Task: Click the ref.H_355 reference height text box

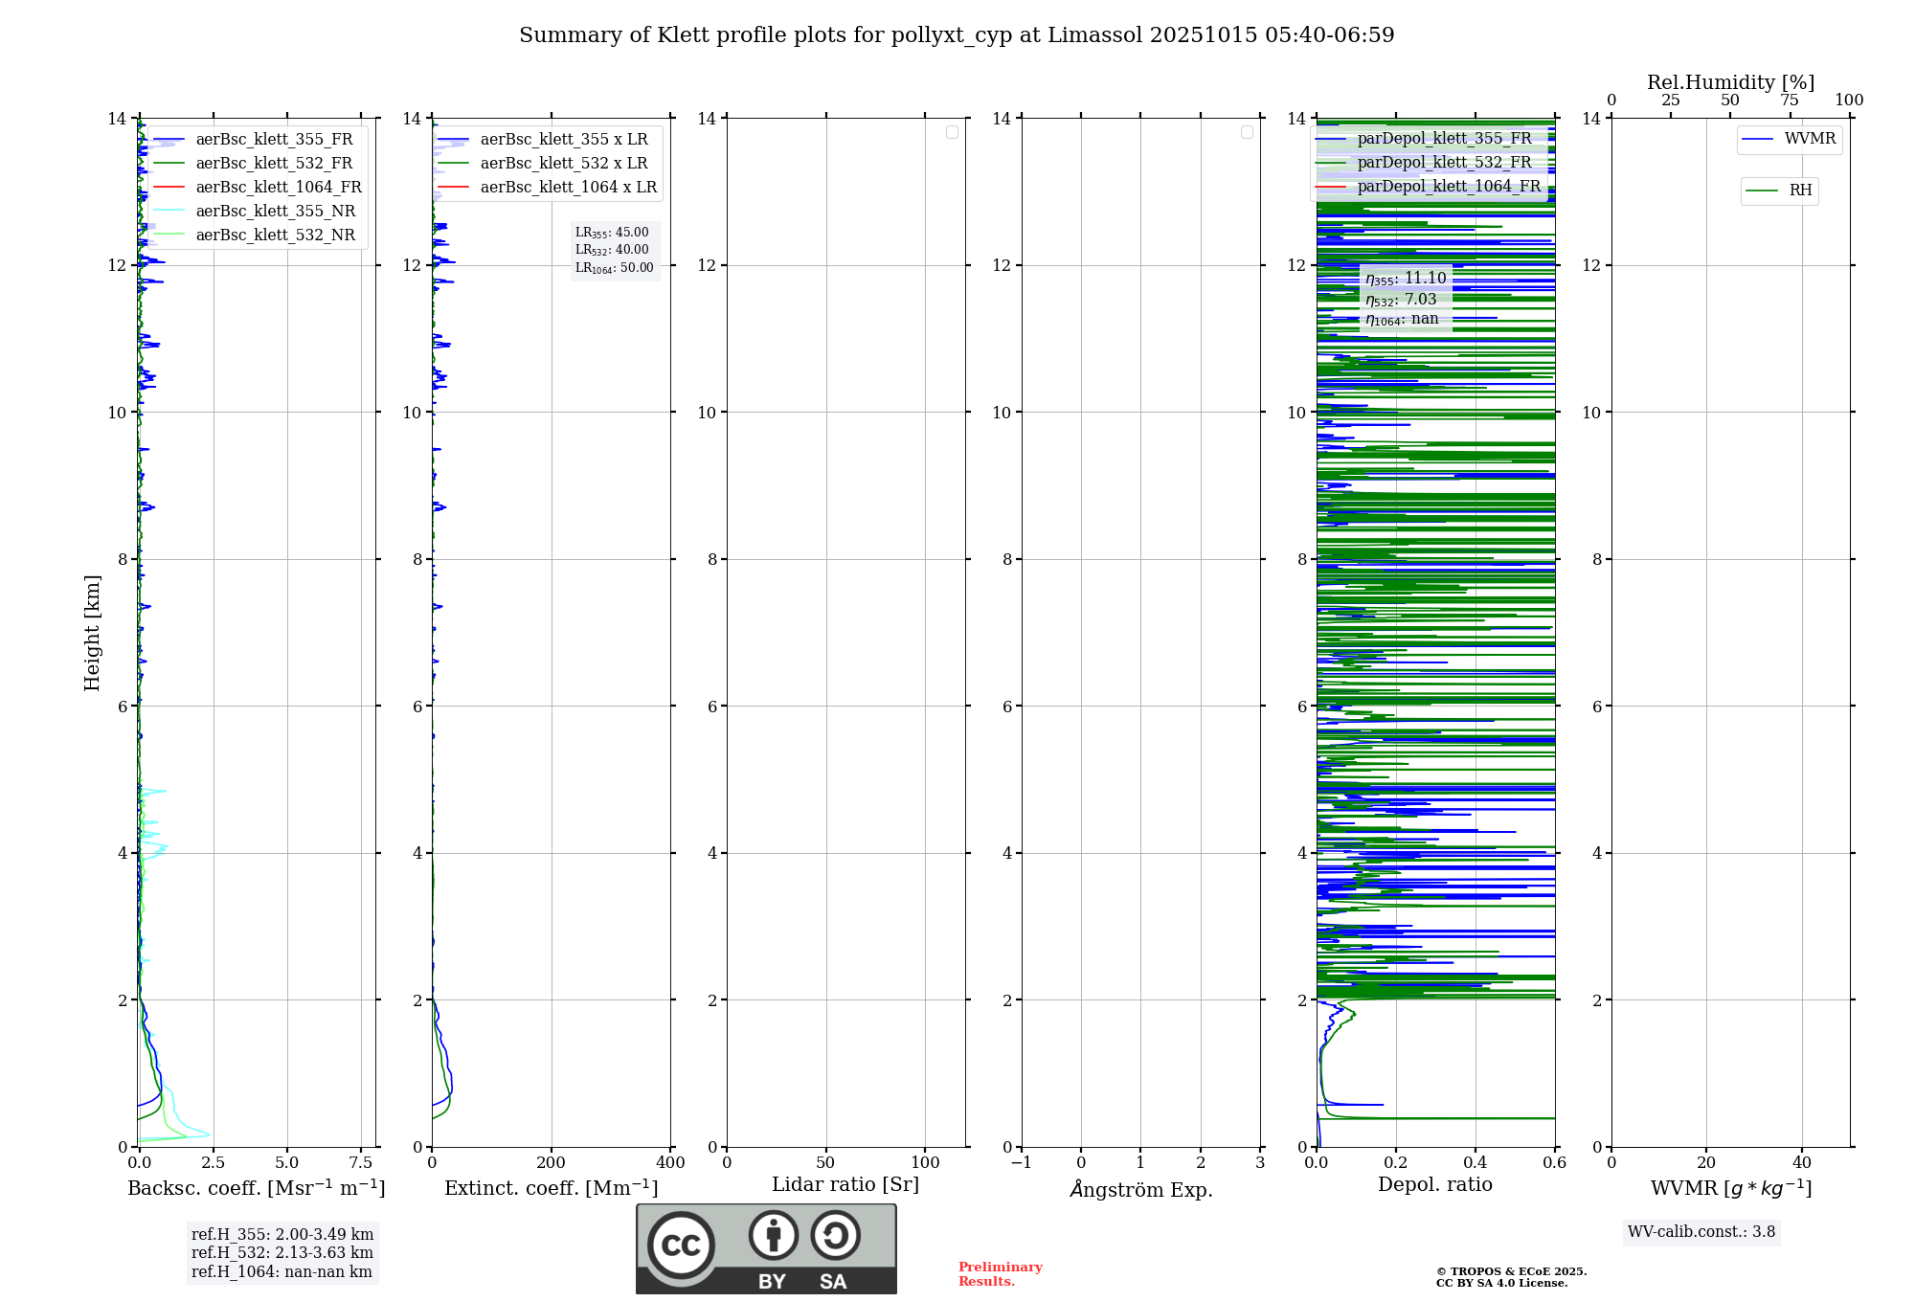Action: [x=282, y=1235]
